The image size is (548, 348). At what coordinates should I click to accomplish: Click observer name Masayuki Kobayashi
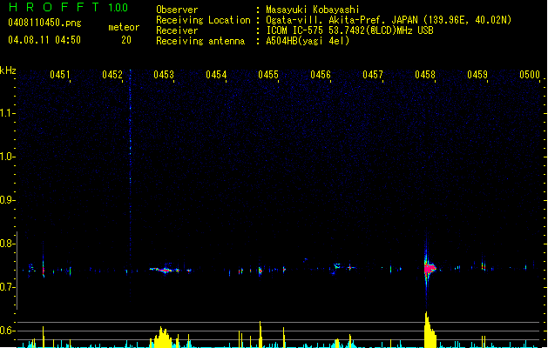click(x=313, y=10)
